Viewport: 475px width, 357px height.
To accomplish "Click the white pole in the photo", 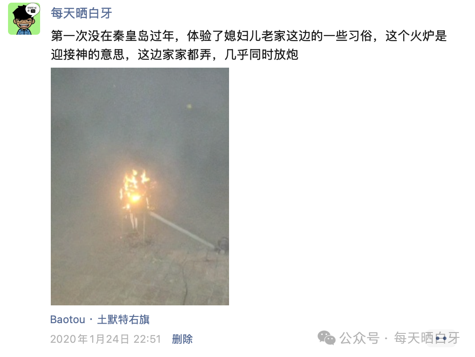I will pos(182,231).
